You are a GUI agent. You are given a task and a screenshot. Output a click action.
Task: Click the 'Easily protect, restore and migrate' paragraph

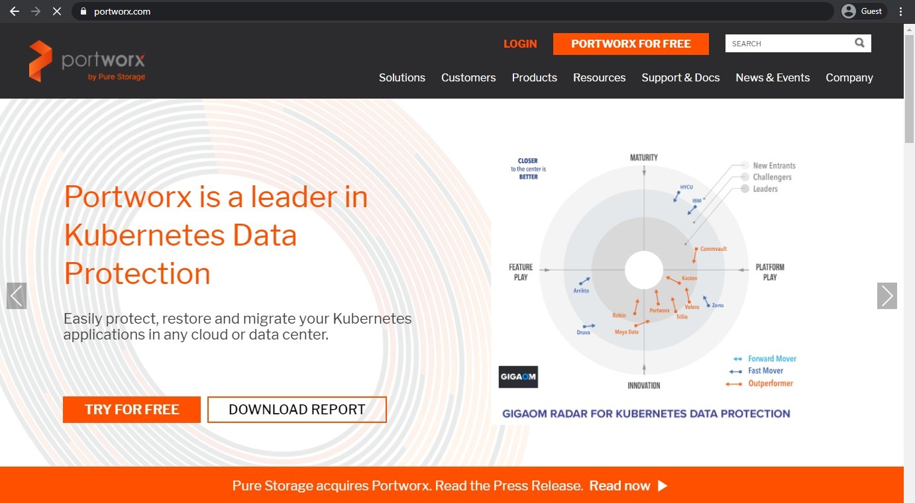[x=238, y=326]
